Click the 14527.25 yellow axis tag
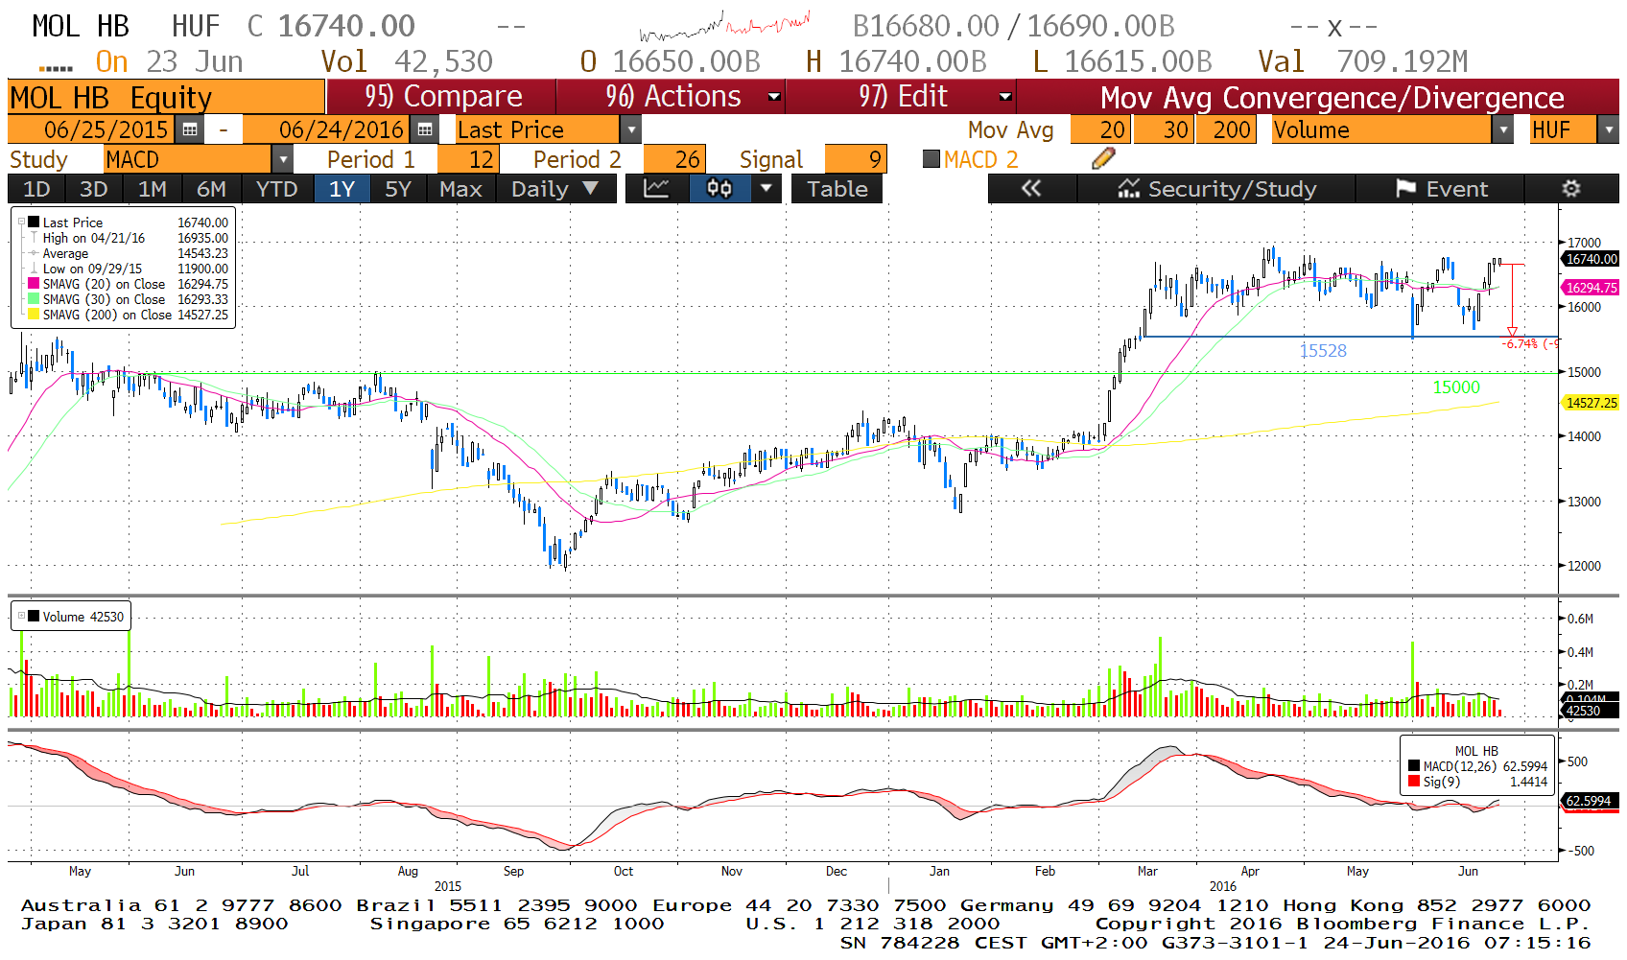The width and height of the screenshot is (1627, 960). point(1592,403)
